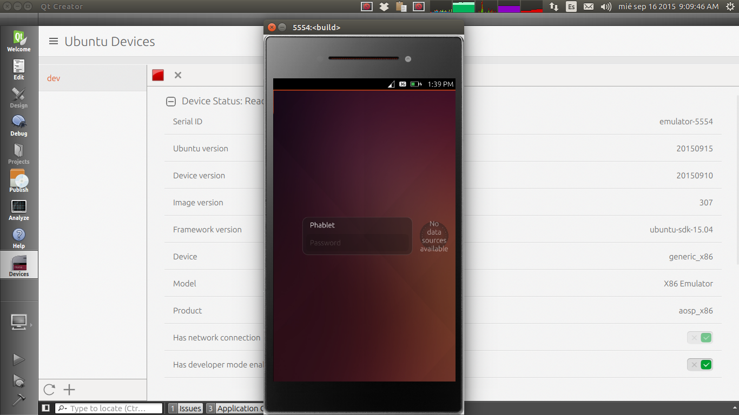This screenshot has width=739, height=415.
Task: Click the Run play button
Action: pos(19,359)
